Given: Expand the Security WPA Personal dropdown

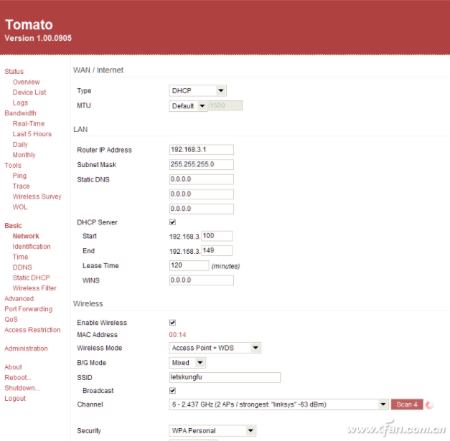Looking at the screenshot, I should pos(212,431).
